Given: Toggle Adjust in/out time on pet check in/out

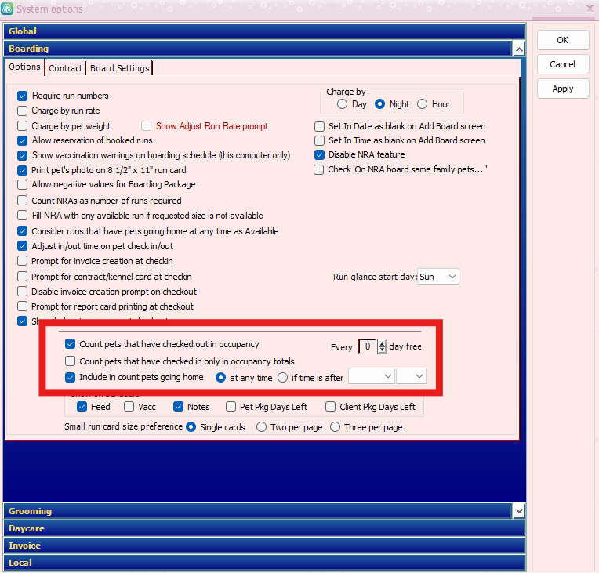Looking at the screenshot, I should (23, 246).
